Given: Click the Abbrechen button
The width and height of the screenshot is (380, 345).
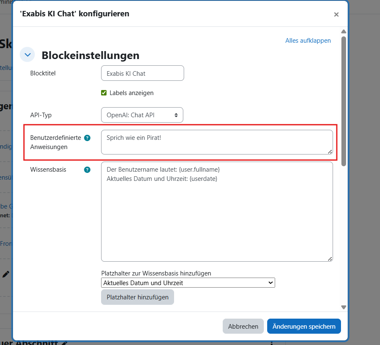Looking at the screenshot, I should 243,326.
